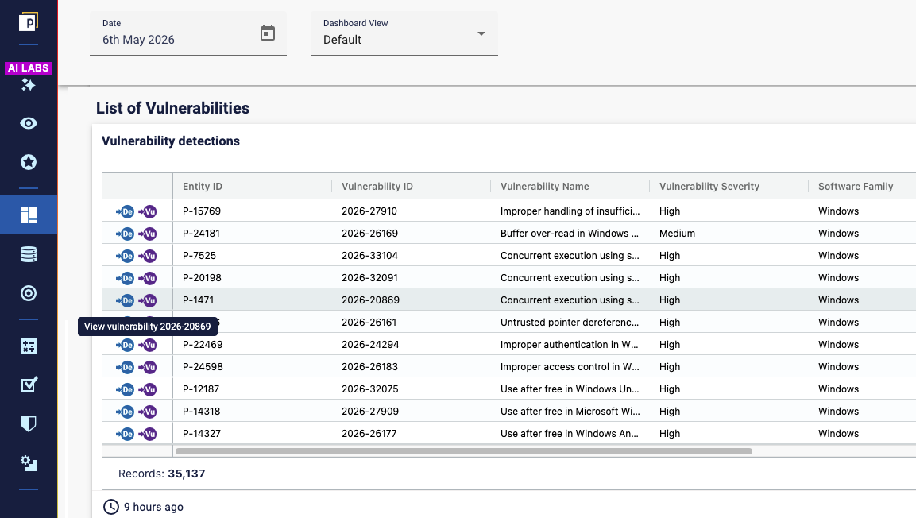The width and height of the screenshot is (916, 518).
Task: Click the checkbox tick icon in sidebar
Action: [28, 385]
